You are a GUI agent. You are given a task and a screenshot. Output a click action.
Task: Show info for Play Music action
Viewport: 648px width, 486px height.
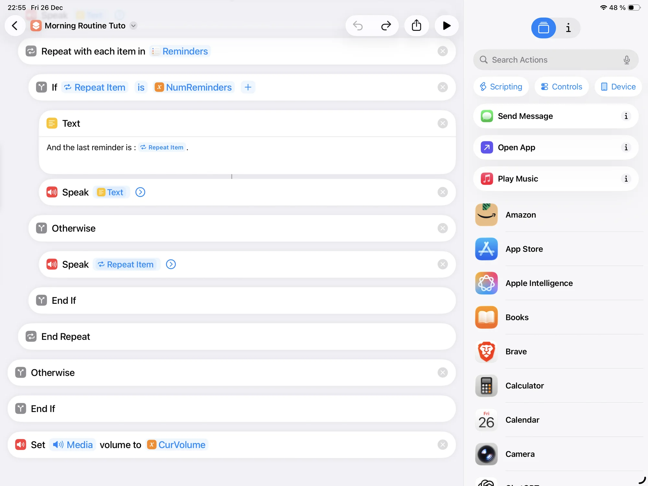[626, 179]
